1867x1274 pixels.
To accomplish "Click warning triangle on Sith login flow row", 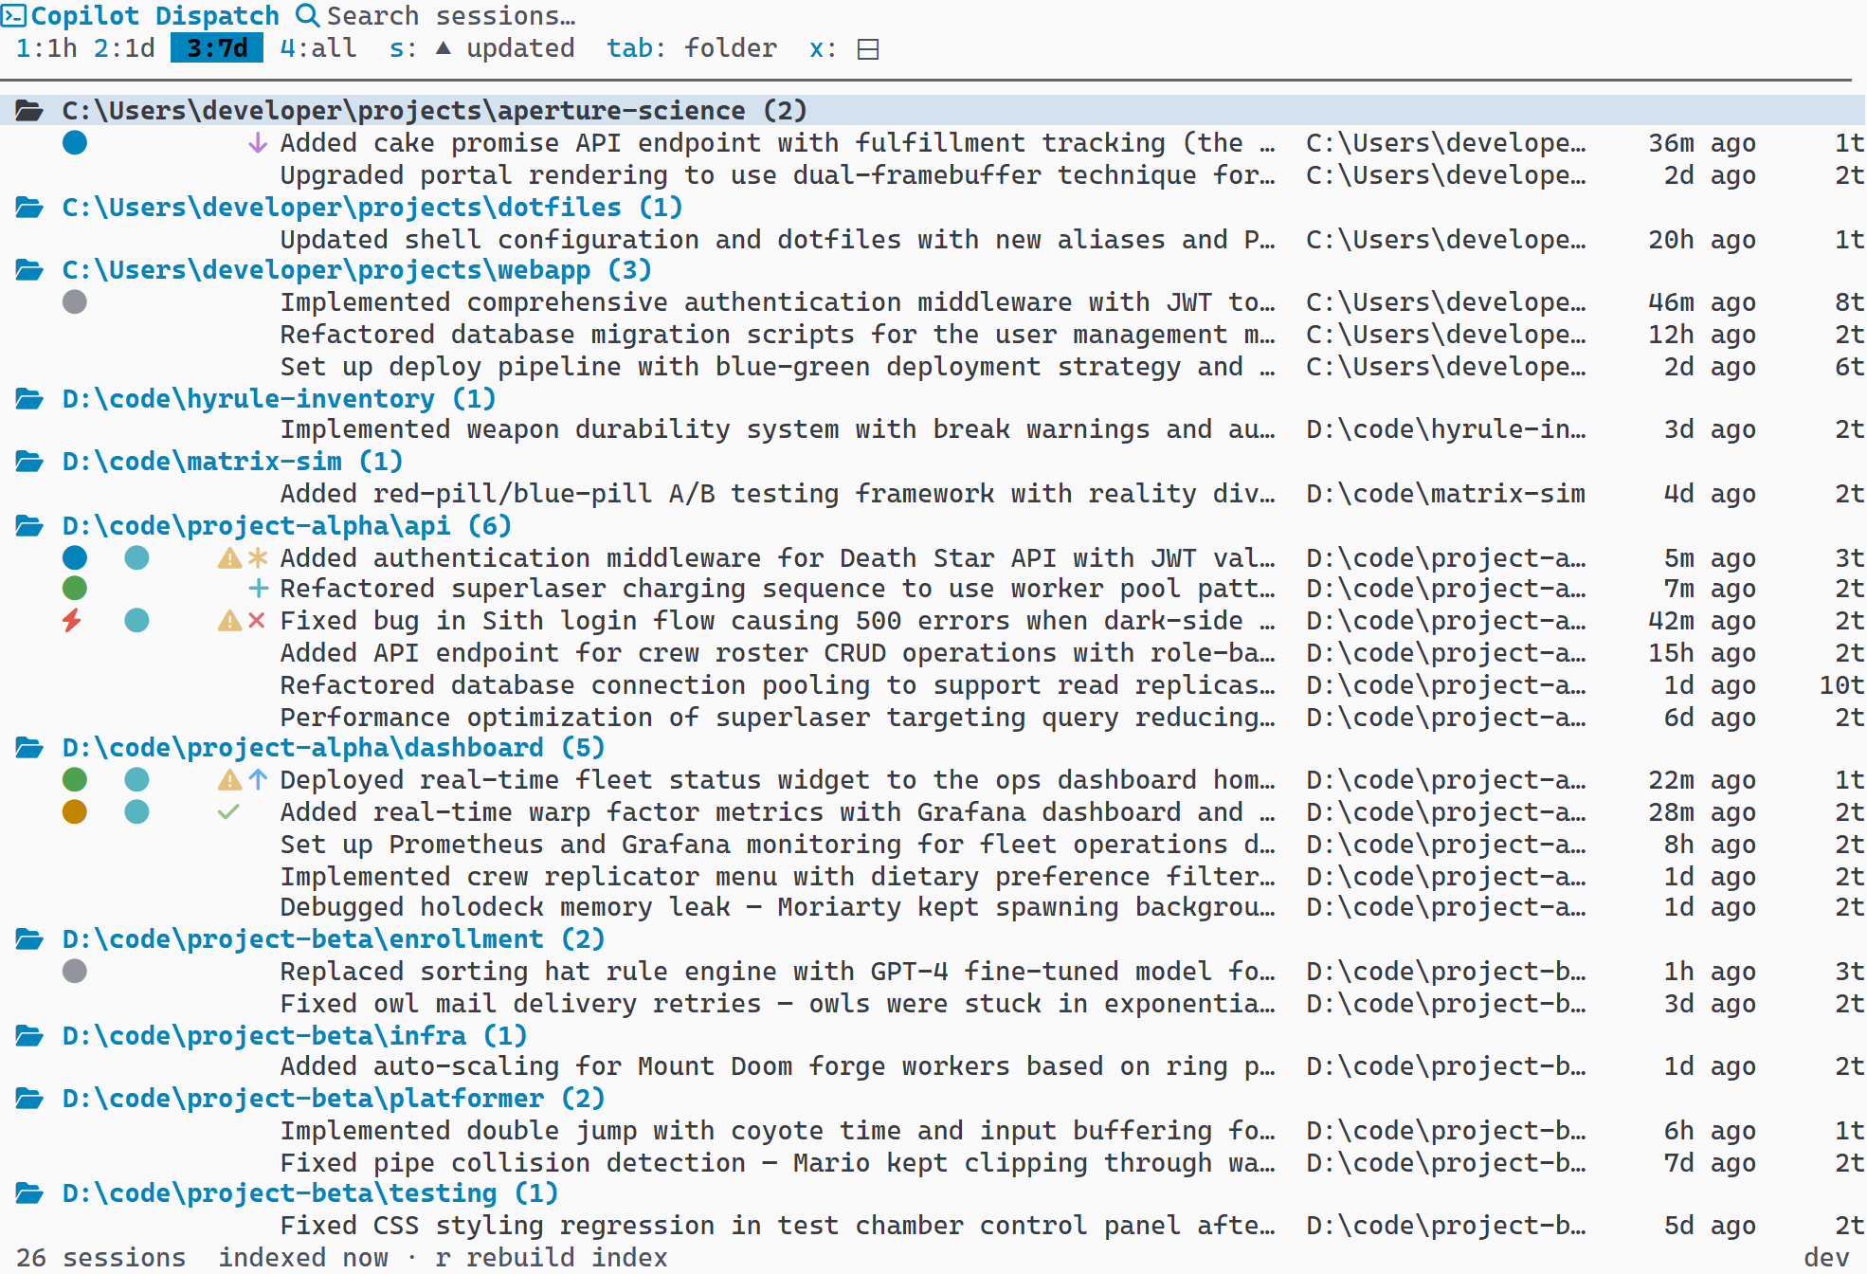I will (x=229, y=621).
